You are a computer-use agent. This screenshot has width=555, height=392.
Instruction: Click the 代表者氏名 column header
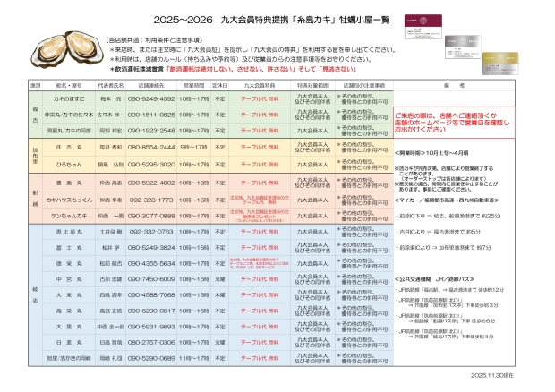111,85
